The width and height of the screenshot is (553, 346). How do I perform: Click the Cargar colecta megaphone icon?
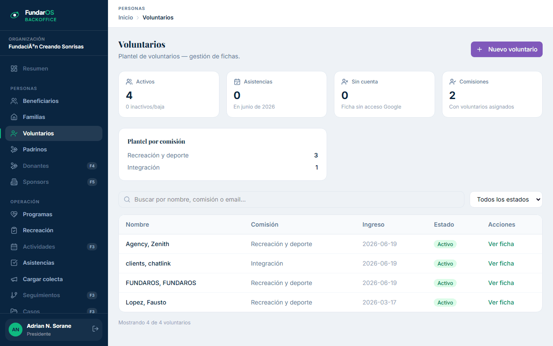point(14,279)
